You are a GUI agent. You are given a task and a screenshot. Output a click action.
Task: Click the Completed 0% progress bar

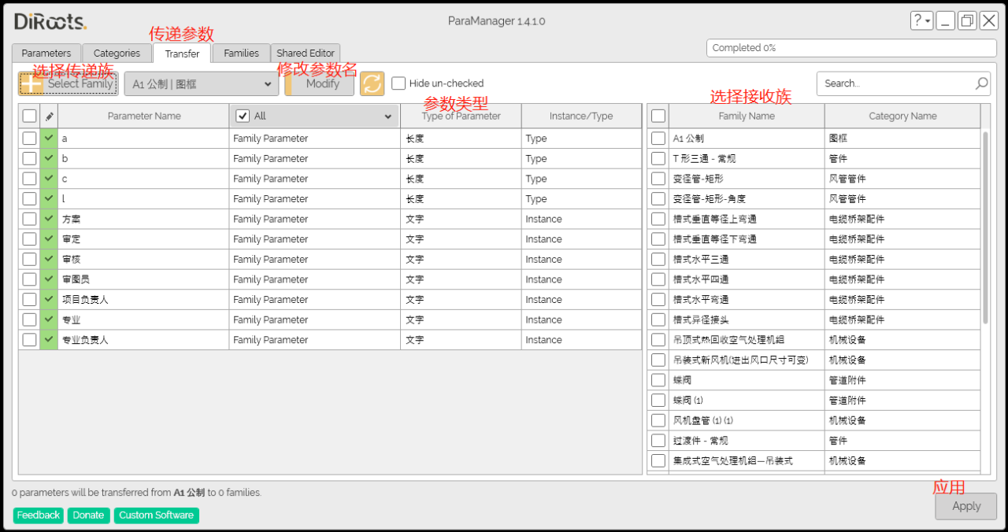(851, 48)
